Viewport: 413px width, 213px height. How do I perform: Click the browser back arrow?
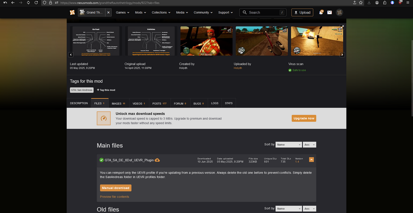coord(13,3)
